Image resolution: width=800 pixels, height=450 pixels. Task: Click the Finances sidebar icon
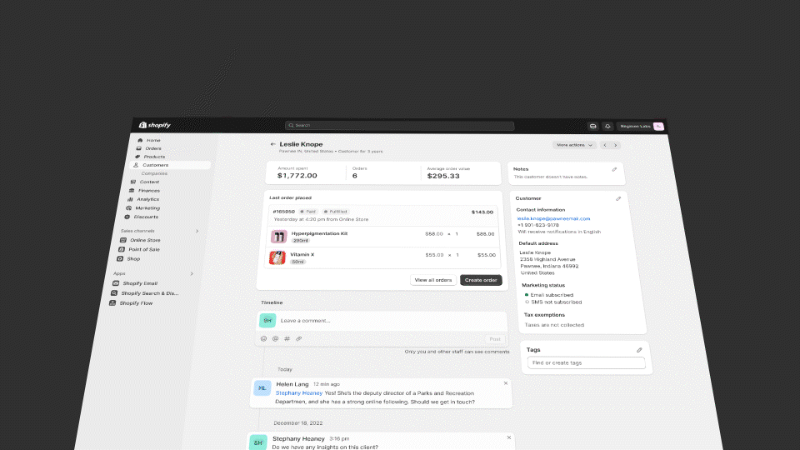click(x=132, y=190)
